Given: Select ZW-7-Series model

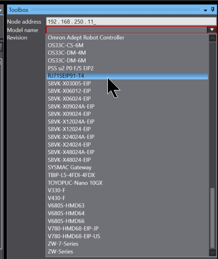Looking at the screenshot, I should 127,244.
